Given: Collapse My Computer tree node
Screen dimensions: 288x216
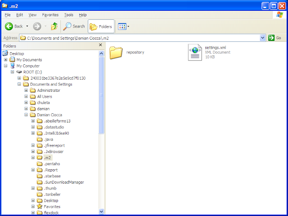Looking at the screenshot, I should coord(6,66).
